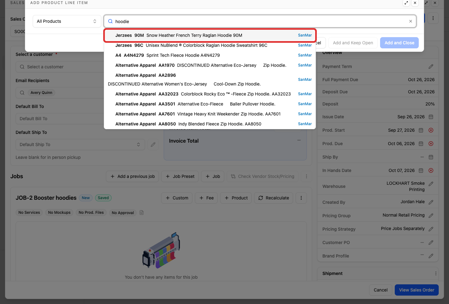Clear the In Hands Date
The image size is (449, 304).
coord(431,170)
